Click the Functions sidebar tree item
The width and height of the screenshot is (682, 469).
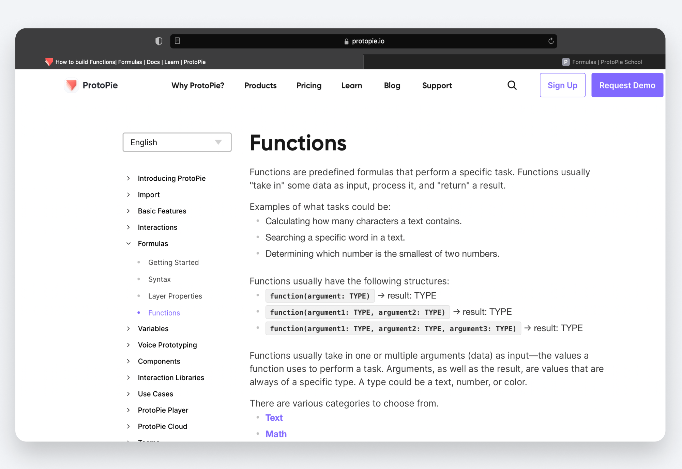[164, 313]
